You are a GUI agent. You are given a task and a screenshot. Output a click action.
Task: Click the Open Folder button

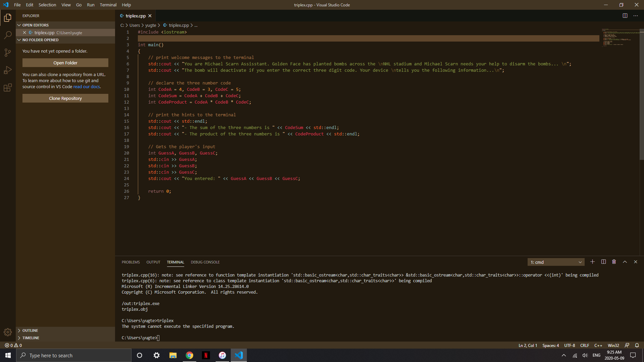click(65, 63)
